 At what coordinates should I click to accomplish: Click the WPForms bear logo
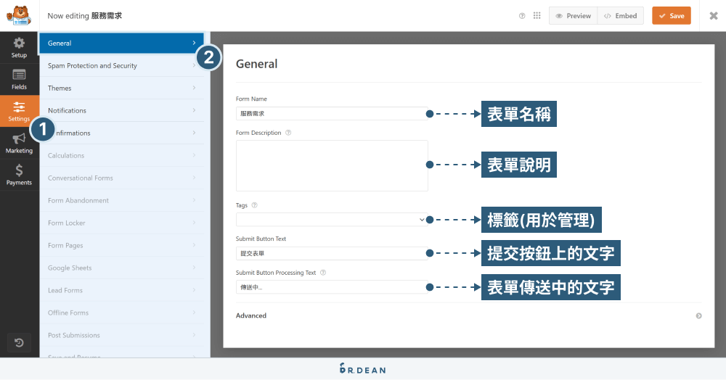coord(19,16)
